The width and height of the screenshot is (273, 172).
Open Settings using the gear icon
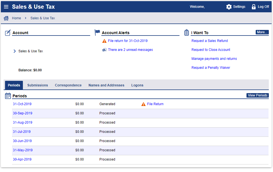click(229, 6)
